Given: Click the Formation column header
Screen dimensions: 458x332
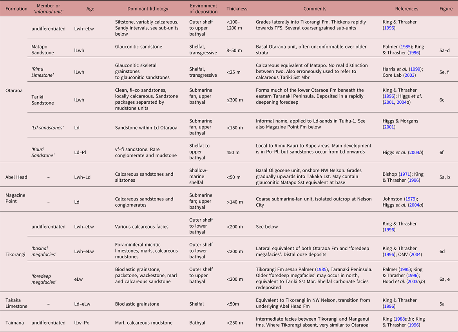Looking at the screenshot, I should [x=16, y=9].
